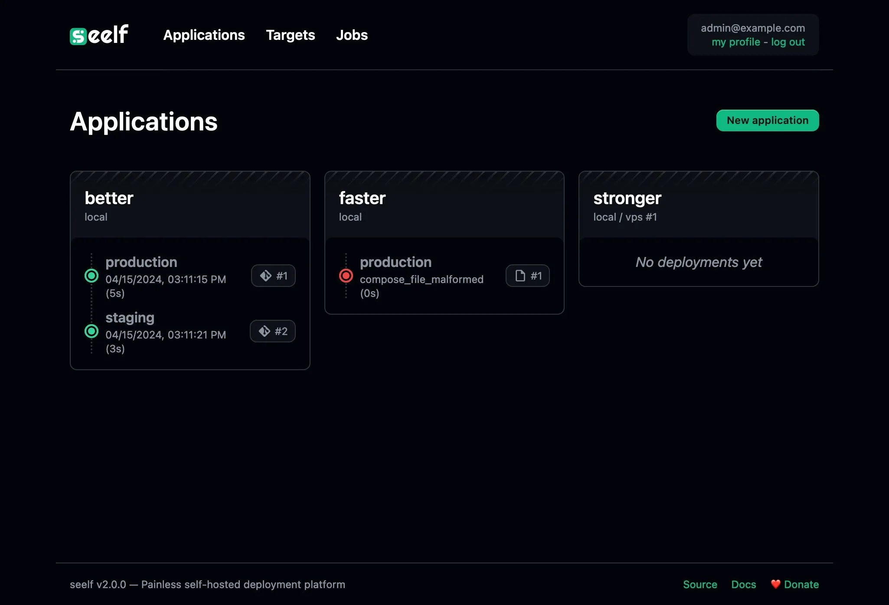Open the Source link in footer
Image resolution: width=889 pixels, height=605 pixels.
(x=700, y=584)
